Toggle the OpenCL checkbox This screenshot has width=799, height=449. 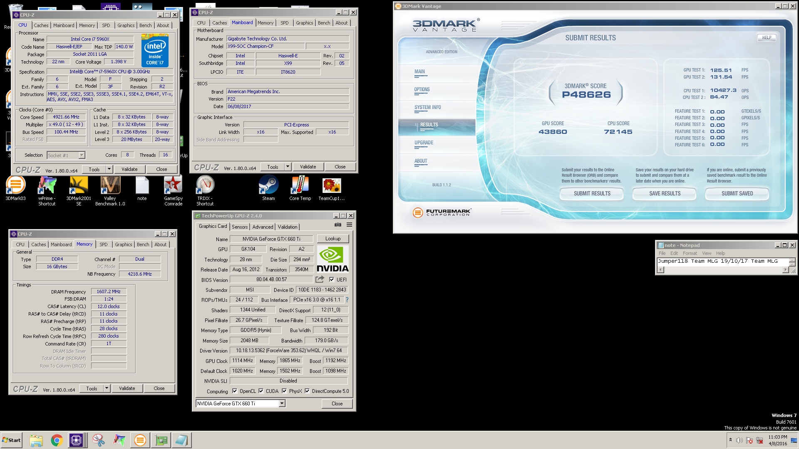tap(235, 391)
